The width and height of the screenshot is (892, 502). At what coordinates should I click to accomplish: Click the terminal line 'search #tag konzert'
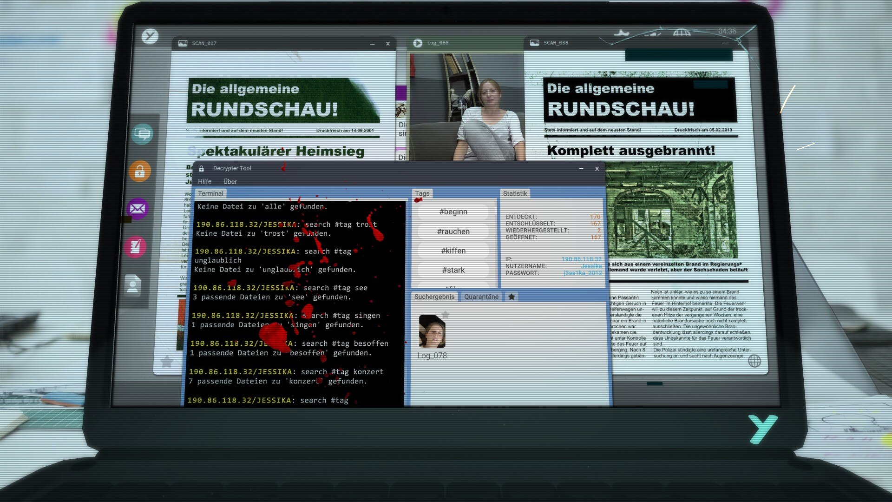(286, 372)
